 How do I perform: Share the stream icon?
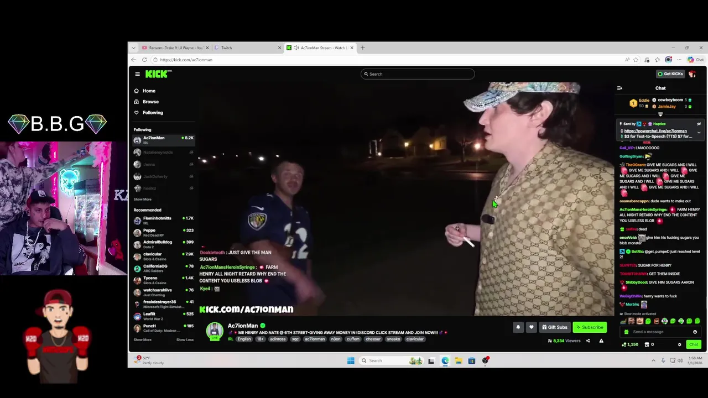(x=588, y=341)
